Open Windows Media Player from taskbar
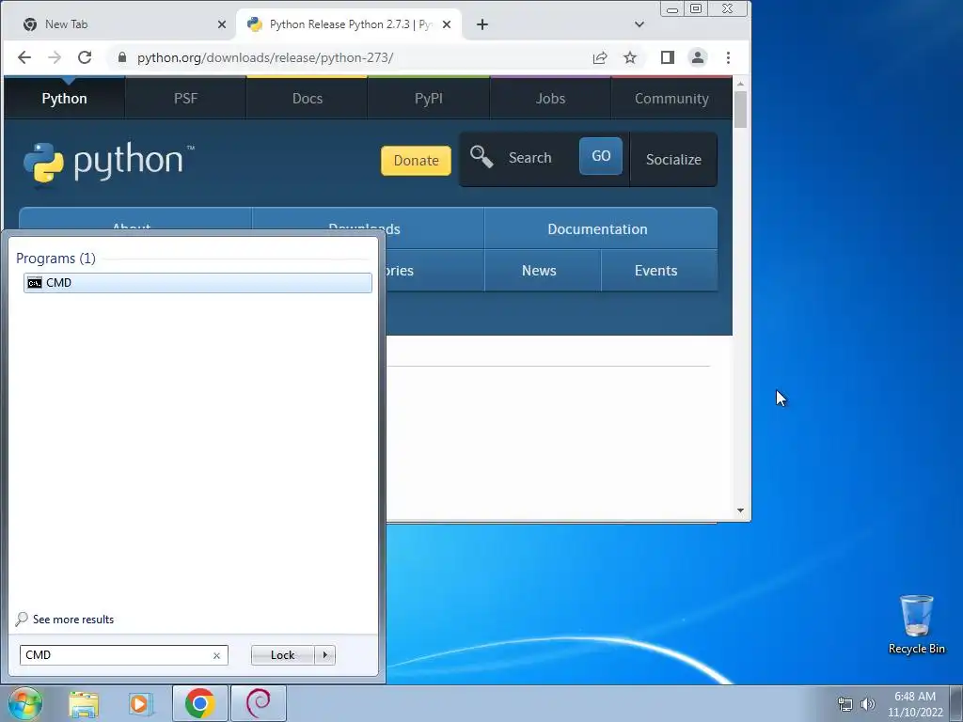The image size is (963, 722). coord(141,703)
